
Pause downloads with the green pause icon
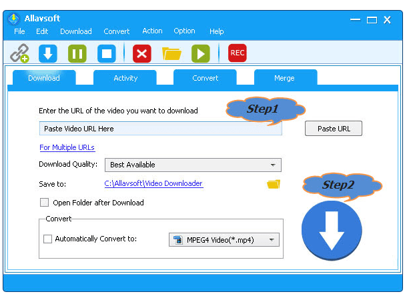click(x=77, y=53)
